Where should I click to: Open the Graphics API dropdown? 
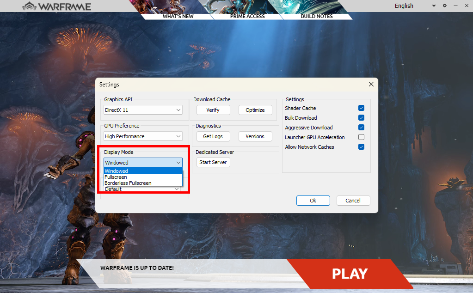coord(143,110)
